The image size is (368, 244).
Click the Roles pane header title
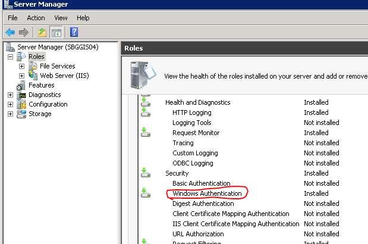point(134,48)
